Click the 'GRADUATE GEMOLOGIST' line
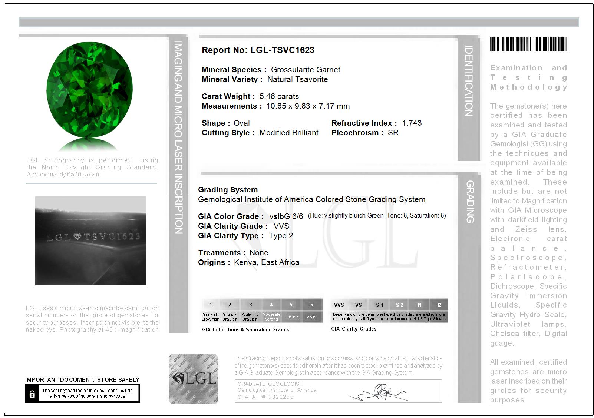 pos(270,384)
